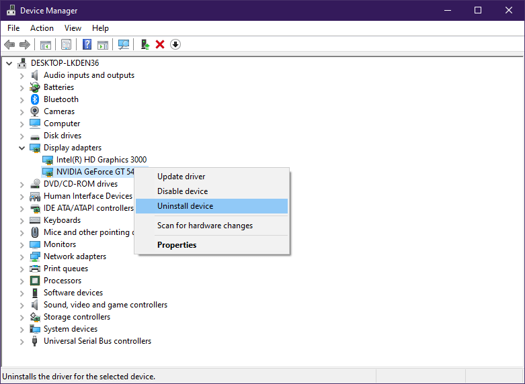Select the Bluetooth label in tree
Image resolution: width=525 pixels, height=384 pixels.
click(61, 99)
